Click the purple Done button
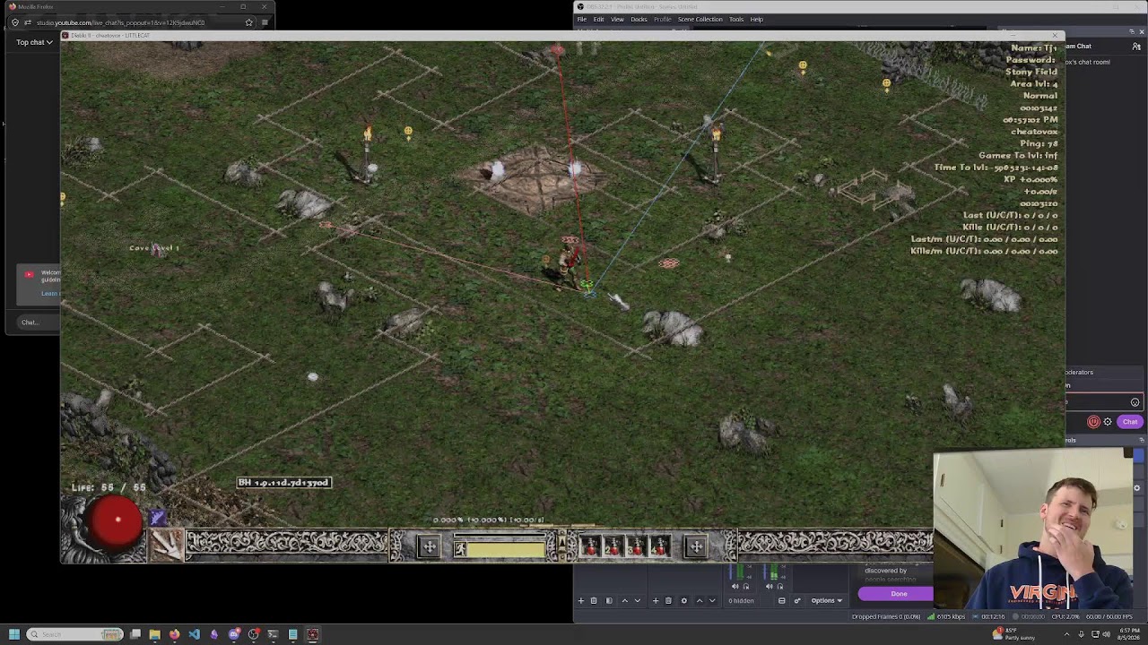The height and width of the screenshot is (645, 1148). point(899,594)
